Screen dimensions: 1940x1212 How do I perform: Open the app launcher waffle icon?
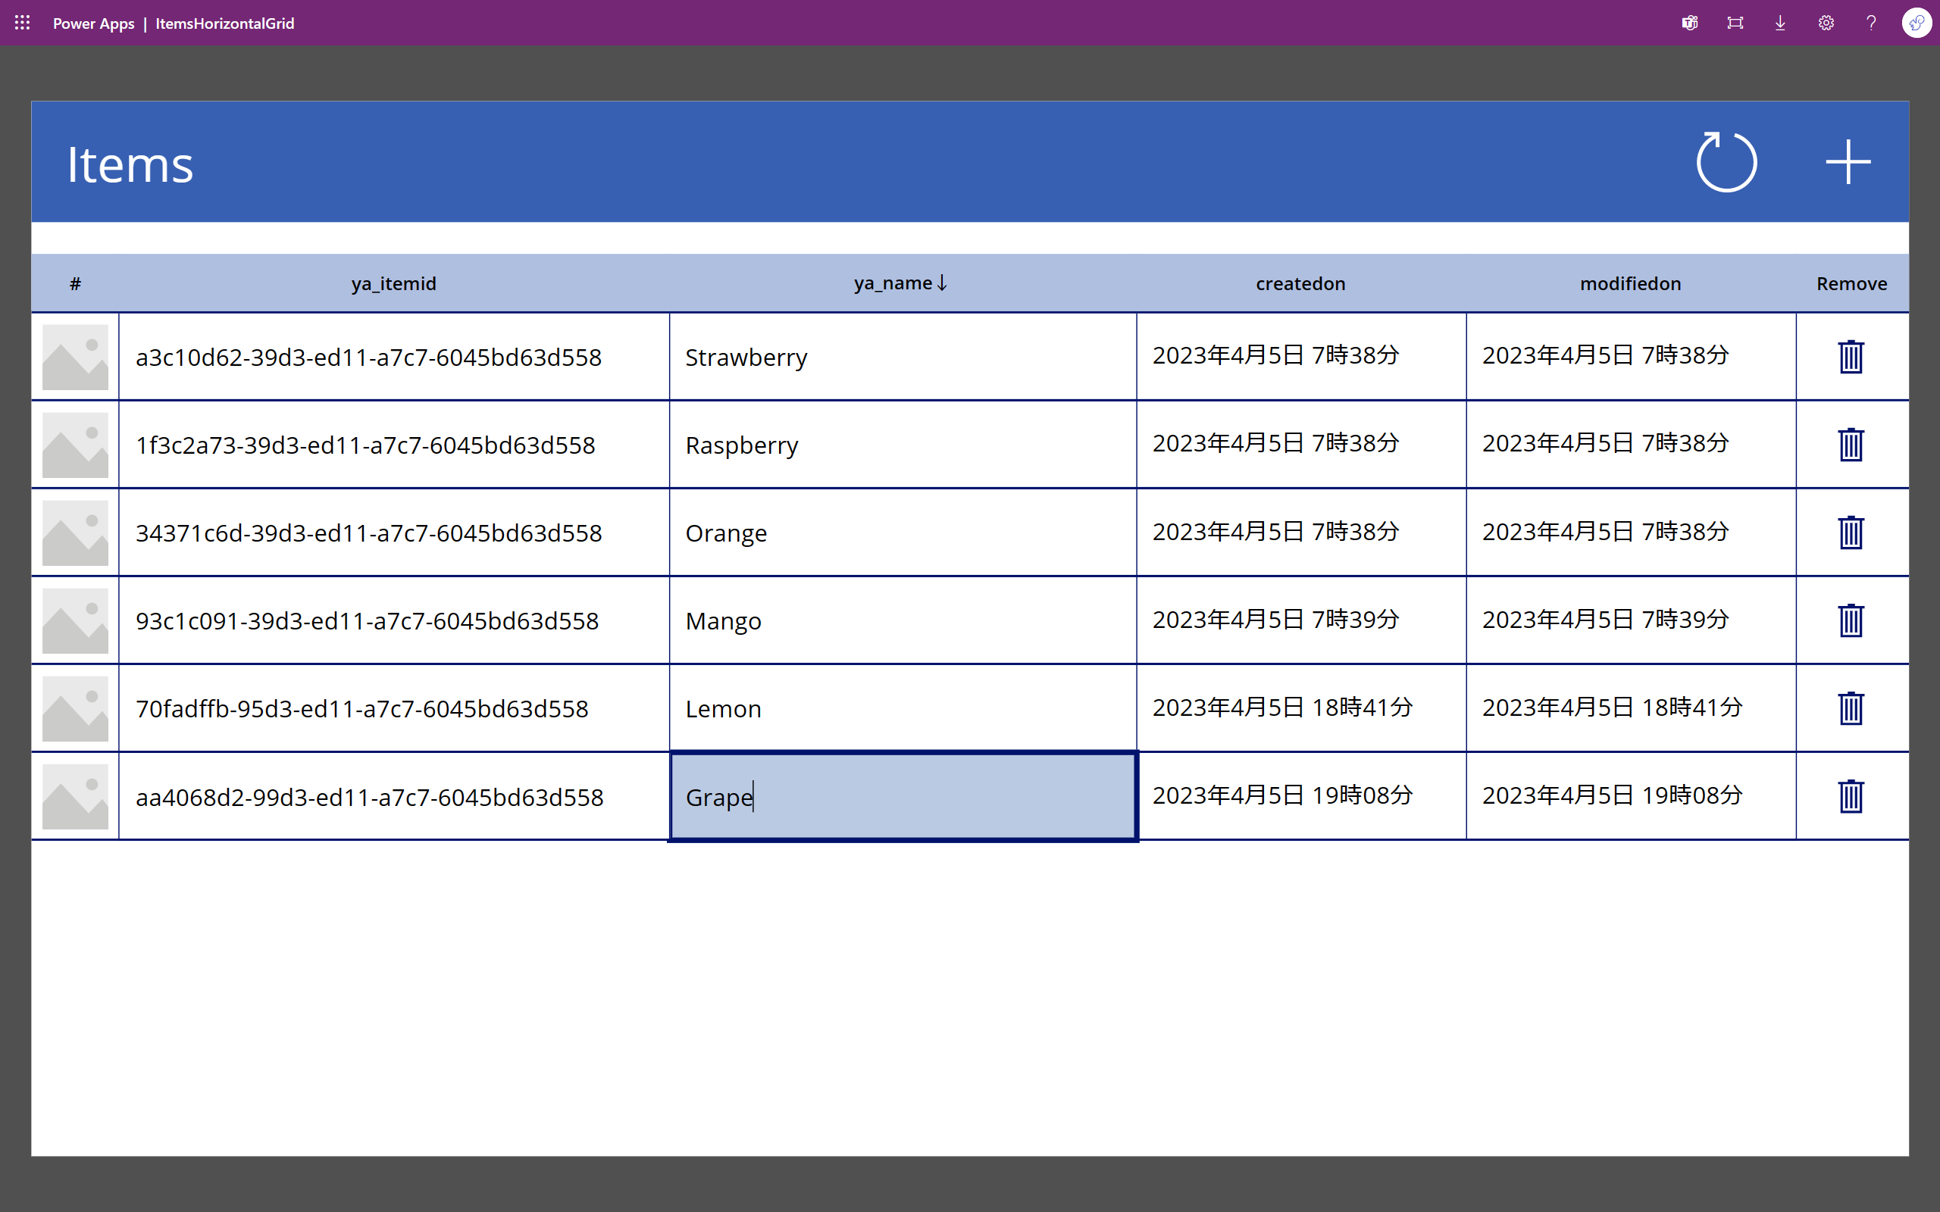click(23, 23)
